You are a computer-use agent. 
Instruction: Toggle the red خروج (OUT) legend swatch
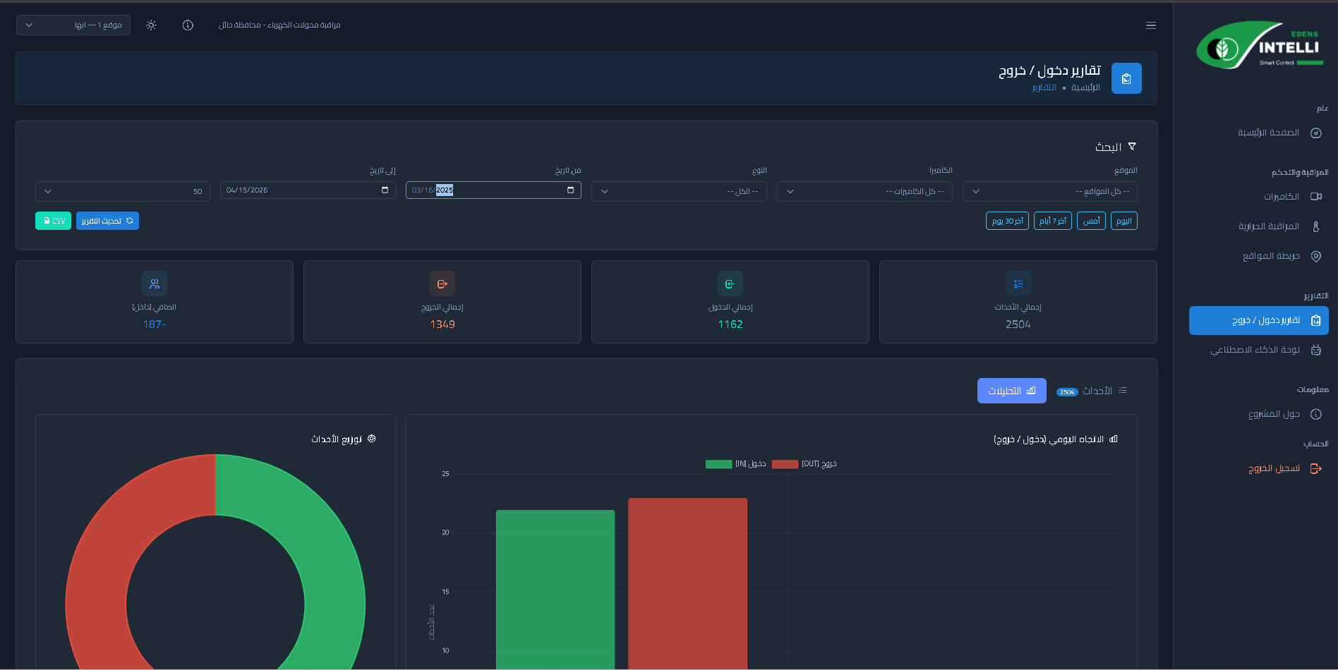[785, 464]
